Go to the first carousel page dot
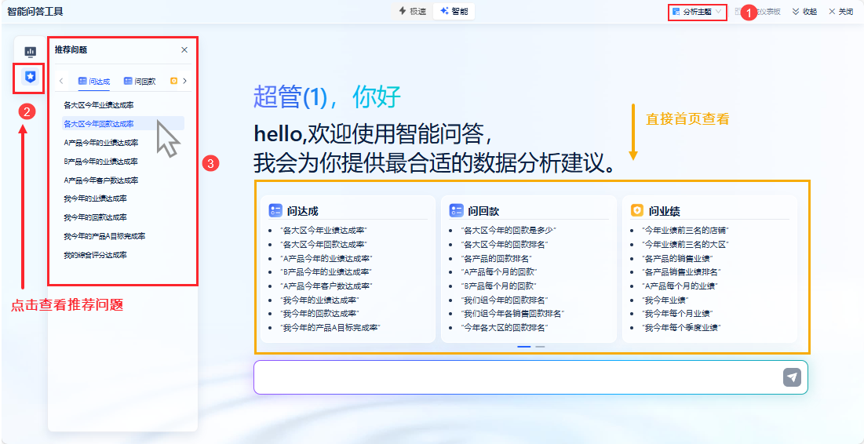Viewport: 864px width, 444px height. click(x=524, y=347)
